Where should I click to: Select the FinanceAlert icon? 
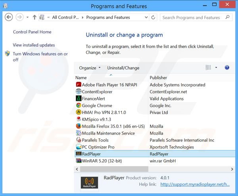point(79,98)
